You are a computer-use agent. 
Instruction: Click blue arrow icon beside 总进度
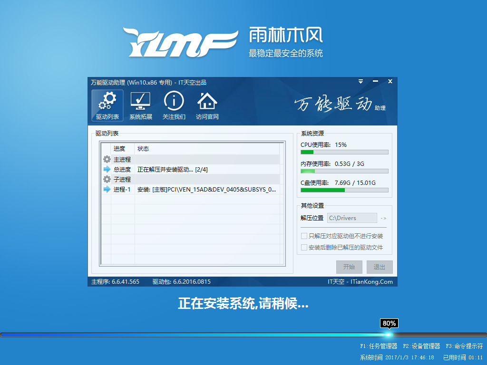[107, 169]
